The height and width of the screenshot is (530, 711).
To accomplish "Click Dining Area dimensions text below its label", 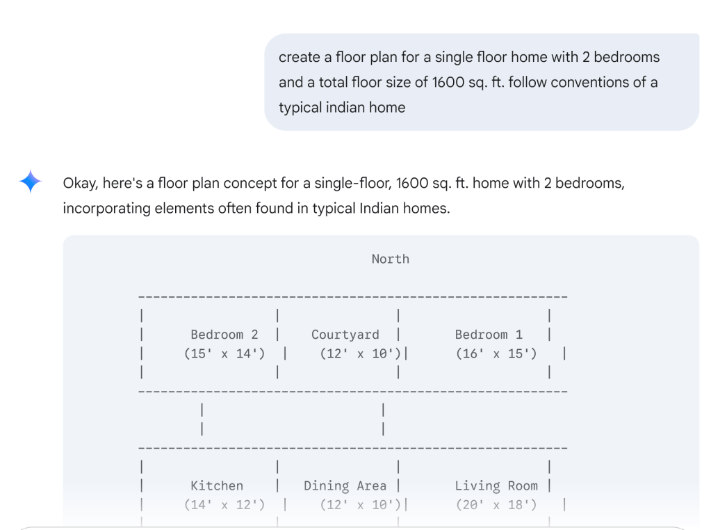I will pyautogui.click(x=360, y=504).
